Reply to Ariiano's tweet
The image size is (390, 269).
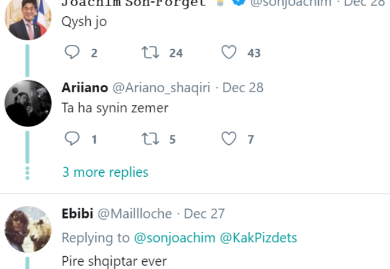pos(72,139)
